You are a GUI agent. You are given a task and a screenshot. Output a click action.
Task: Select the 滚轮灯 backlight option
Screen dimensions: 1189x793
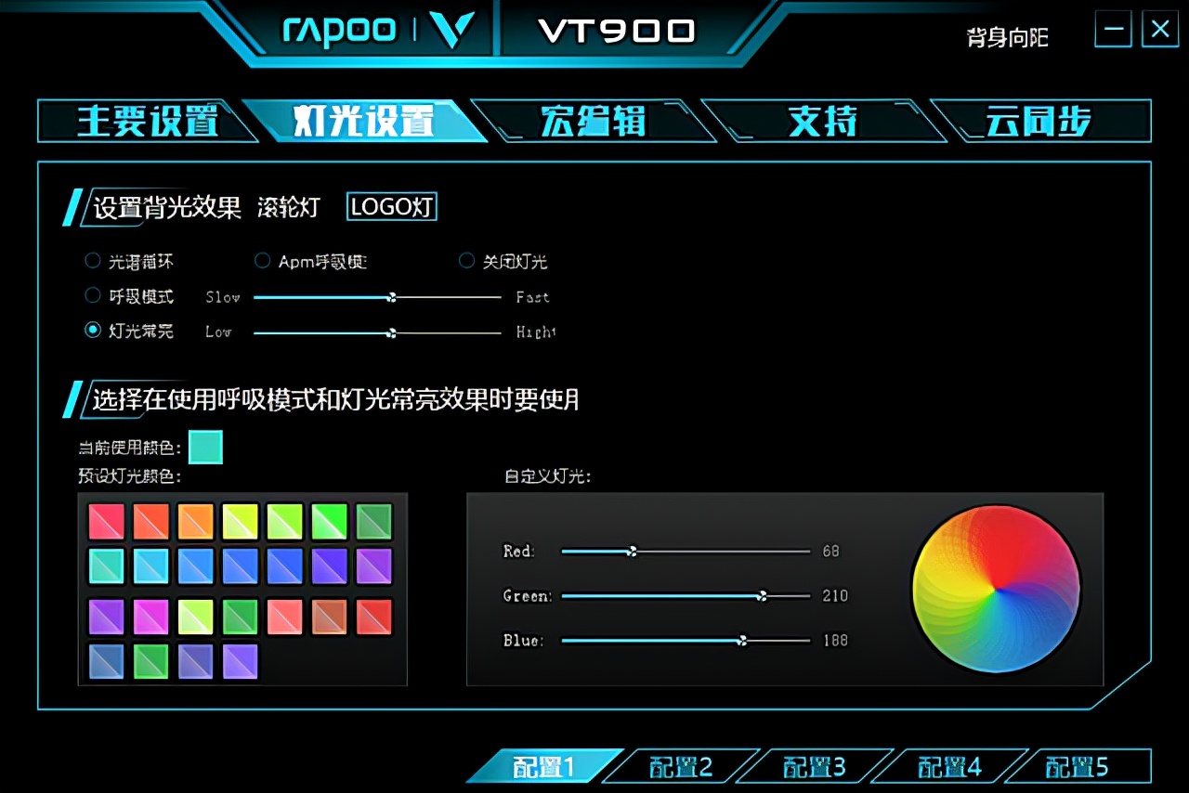[287, 207]
